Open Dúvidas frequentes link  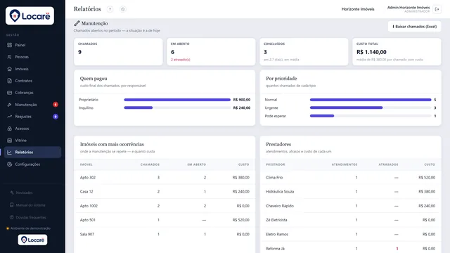coord(31,217)
